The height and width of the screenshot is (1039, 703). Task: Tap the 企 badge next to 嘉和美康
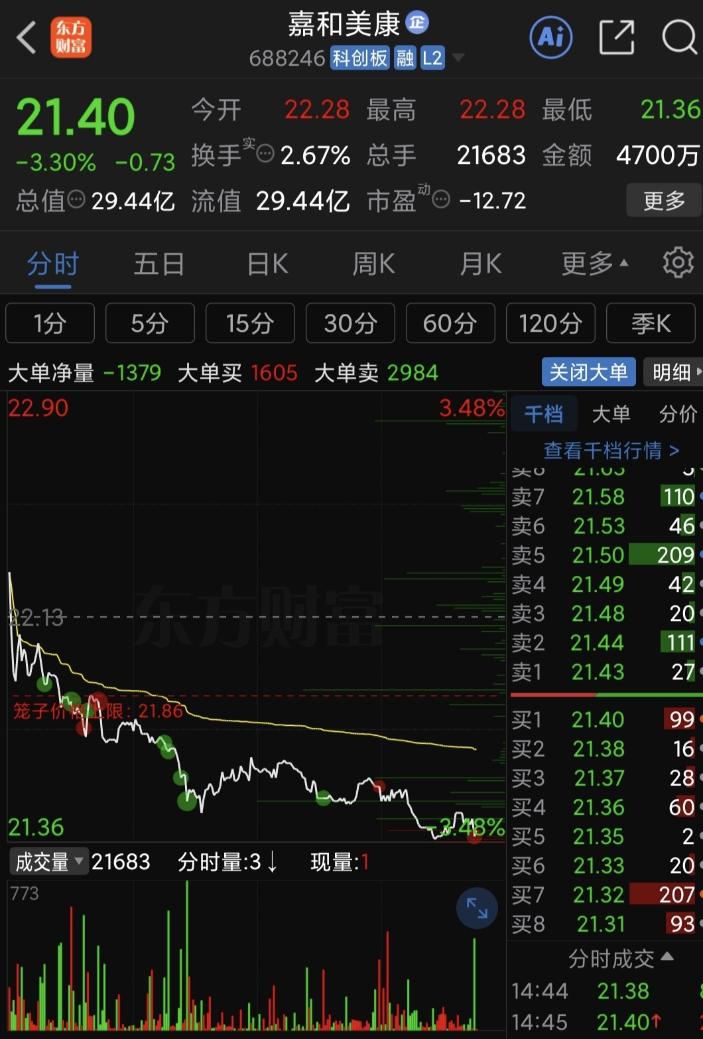[x=417, y=23]
